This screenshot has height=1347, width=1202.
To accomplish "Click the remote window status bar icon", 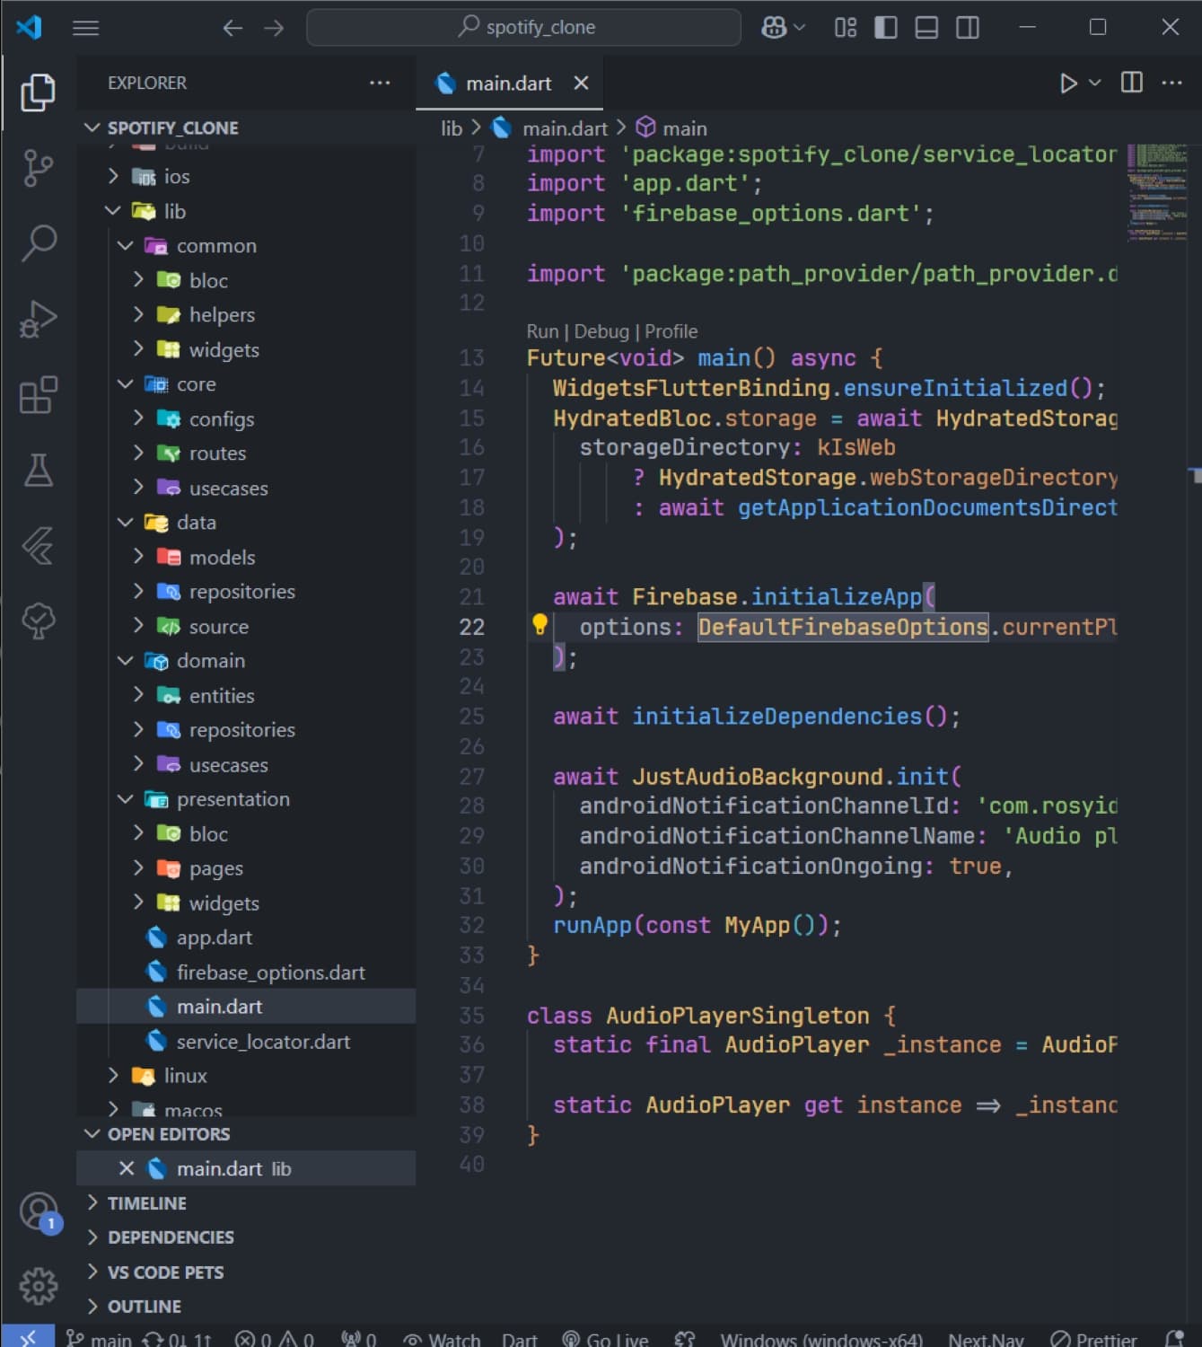I will pyautogui.click(x=28, y=1337).
